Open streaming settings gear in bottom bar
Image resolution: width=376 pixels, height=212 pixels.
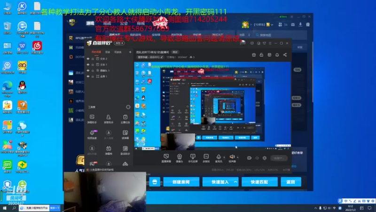(x=265, y=158)
